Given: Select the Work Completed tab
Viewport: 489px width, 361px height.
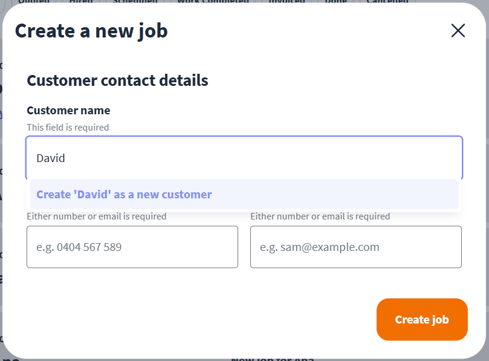Looking at the screenshot, I should [x=213, y=2].
